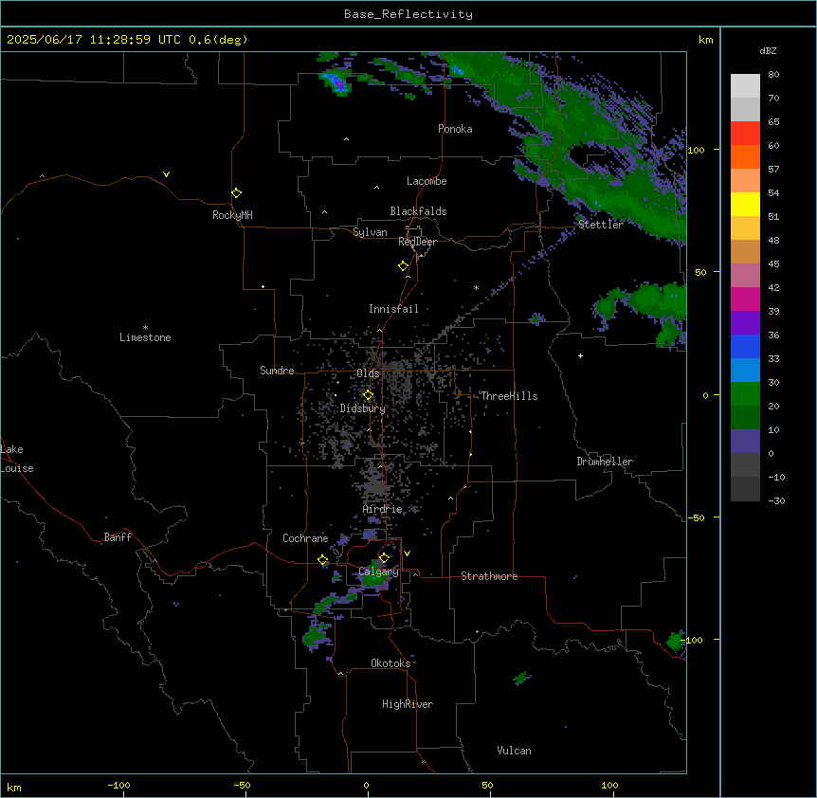Viewport: 817px width, 798px height.
Task: Click the RockyMH town label
Action: tap(232, 215)
